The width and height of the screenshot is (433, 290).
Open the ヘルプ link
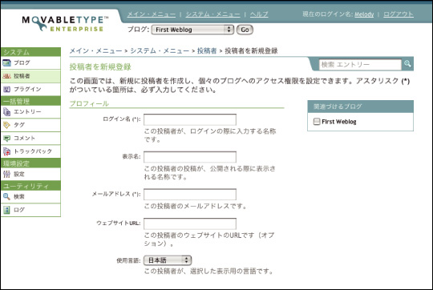[259, 14]
